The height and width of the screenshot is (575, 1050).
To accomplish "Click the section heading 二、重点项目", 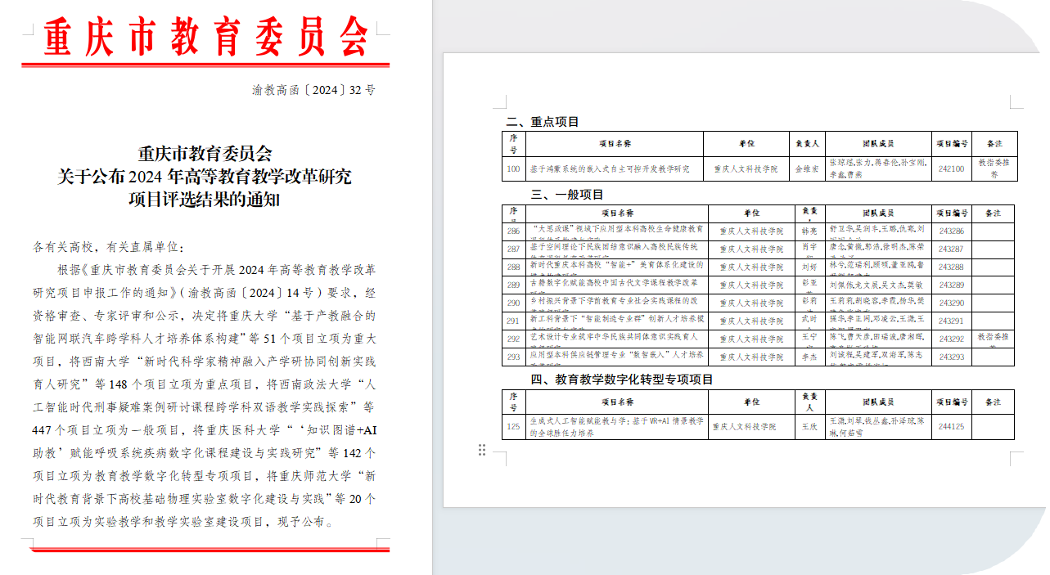I will point(543,122).
